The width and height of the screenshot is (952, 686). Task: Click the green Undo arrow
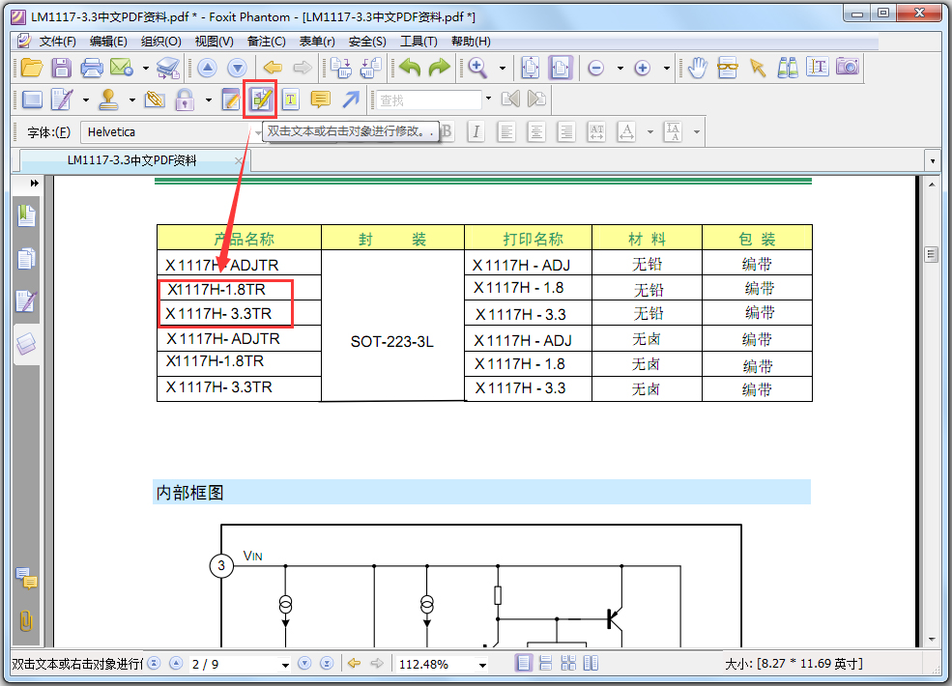tap(410, 68)
